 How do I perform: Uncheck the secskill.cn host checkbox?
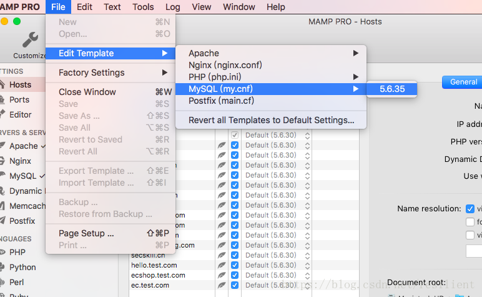click(235, 255)
